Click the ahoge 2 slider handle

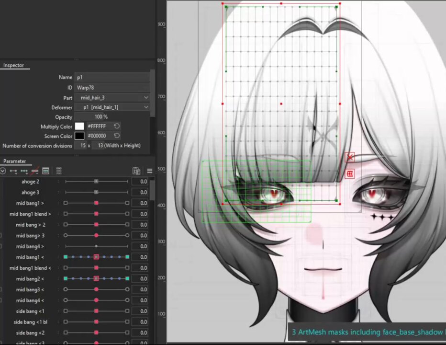click(96, 182)
